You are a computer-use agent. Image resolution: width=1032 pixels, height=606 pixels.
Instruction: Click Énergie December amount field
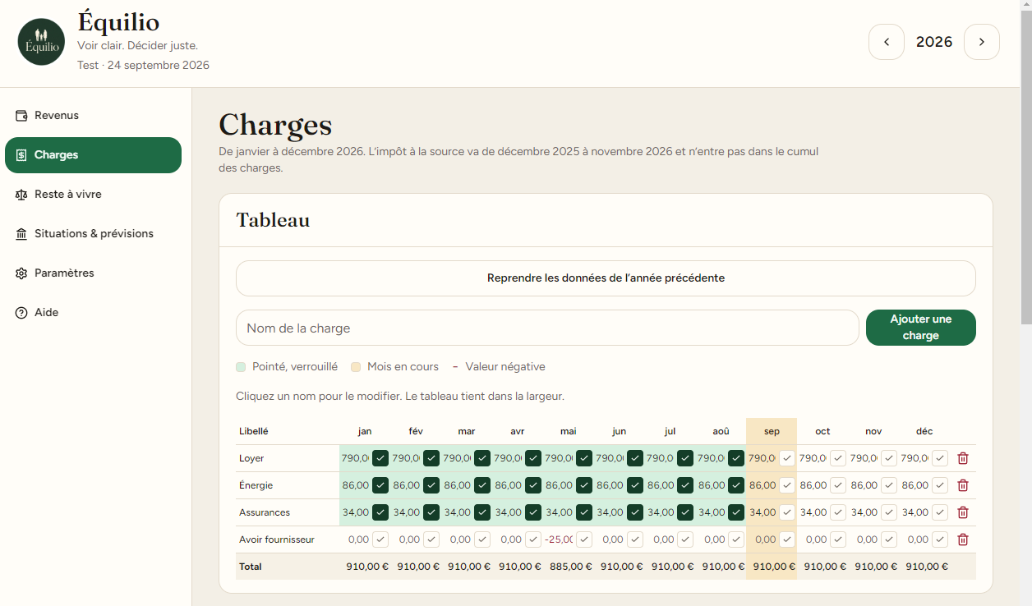coord(915,485)
